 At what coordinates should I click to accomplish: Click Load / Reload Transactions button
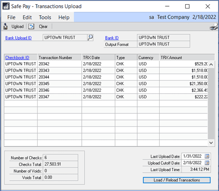coord(177,180)
